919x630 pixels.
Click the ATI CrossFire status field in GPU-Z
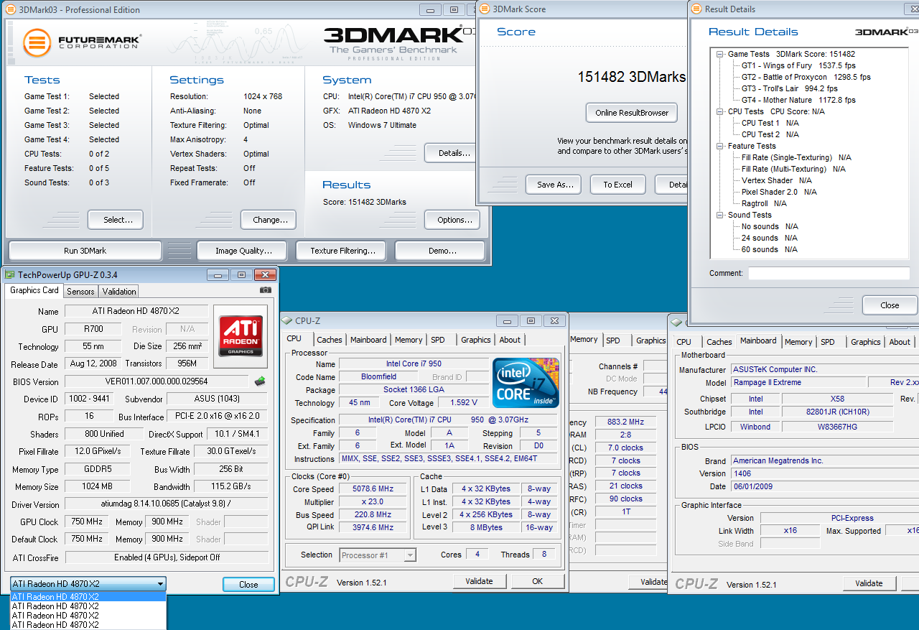point(167,557)
